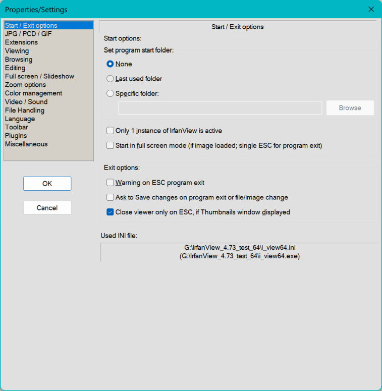Tick Warning on ESC program exit

[110, 183]
